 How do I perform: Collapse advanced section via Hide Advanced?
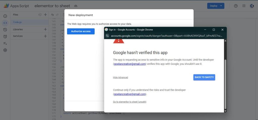click(x=120, y=77)
